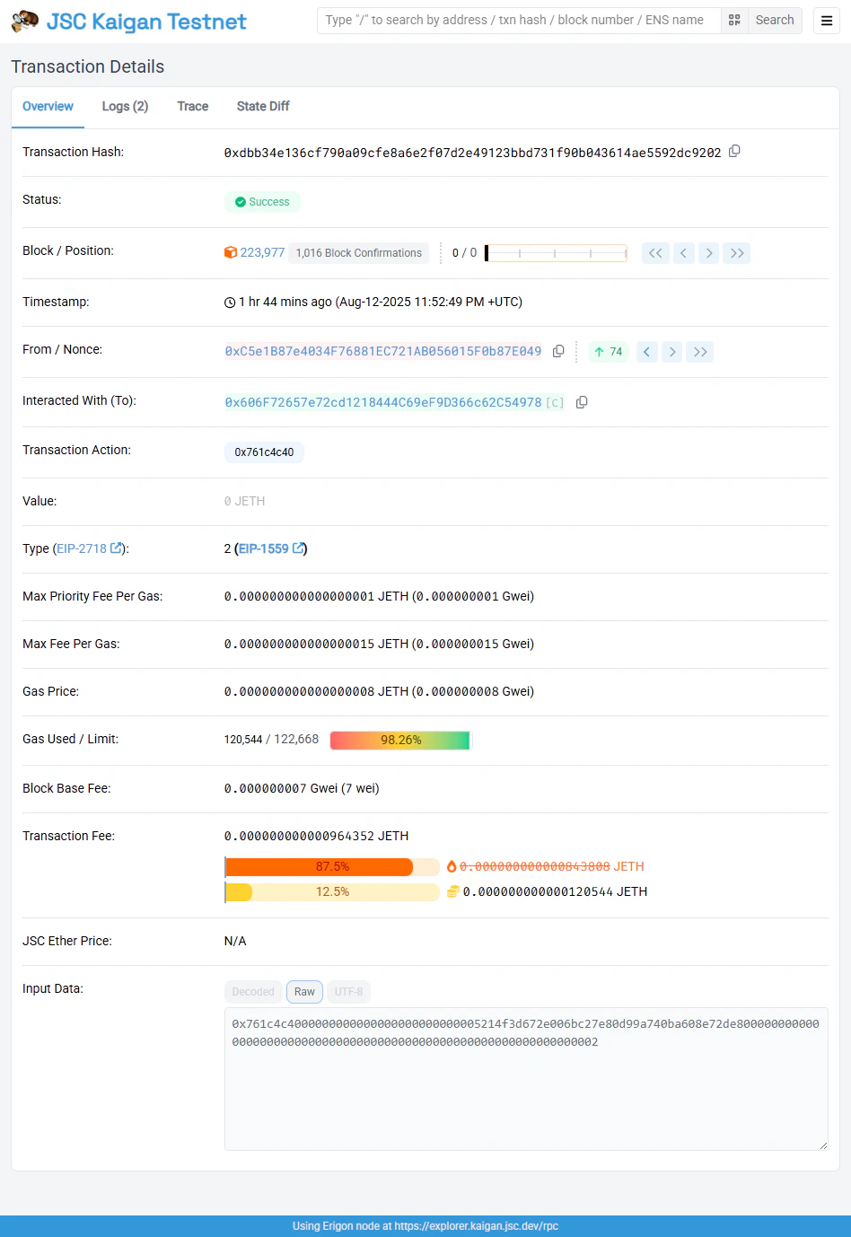Open the Trace tab
Viewport: 851px width, 1237px height.
pos(192,106)
